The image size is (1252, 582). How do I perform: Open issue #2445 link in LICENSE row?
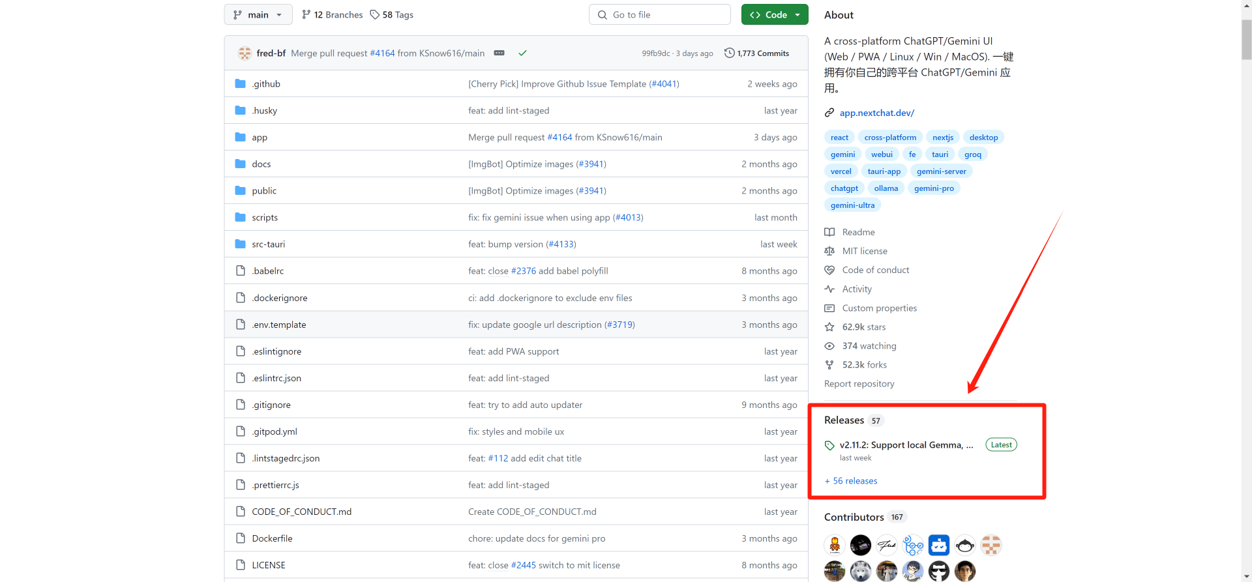[524, 565]
